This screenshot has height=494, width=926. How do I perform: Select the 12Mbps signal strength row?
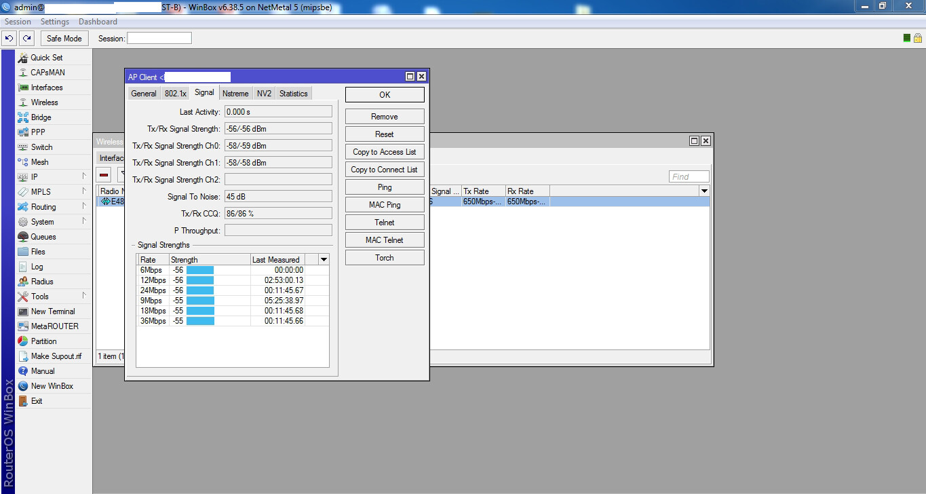coord(233,280)
